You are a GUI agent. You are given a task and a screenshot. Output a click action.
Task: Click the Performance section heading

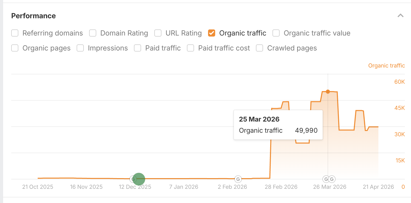pyautogui.click(x=34, y=16)
